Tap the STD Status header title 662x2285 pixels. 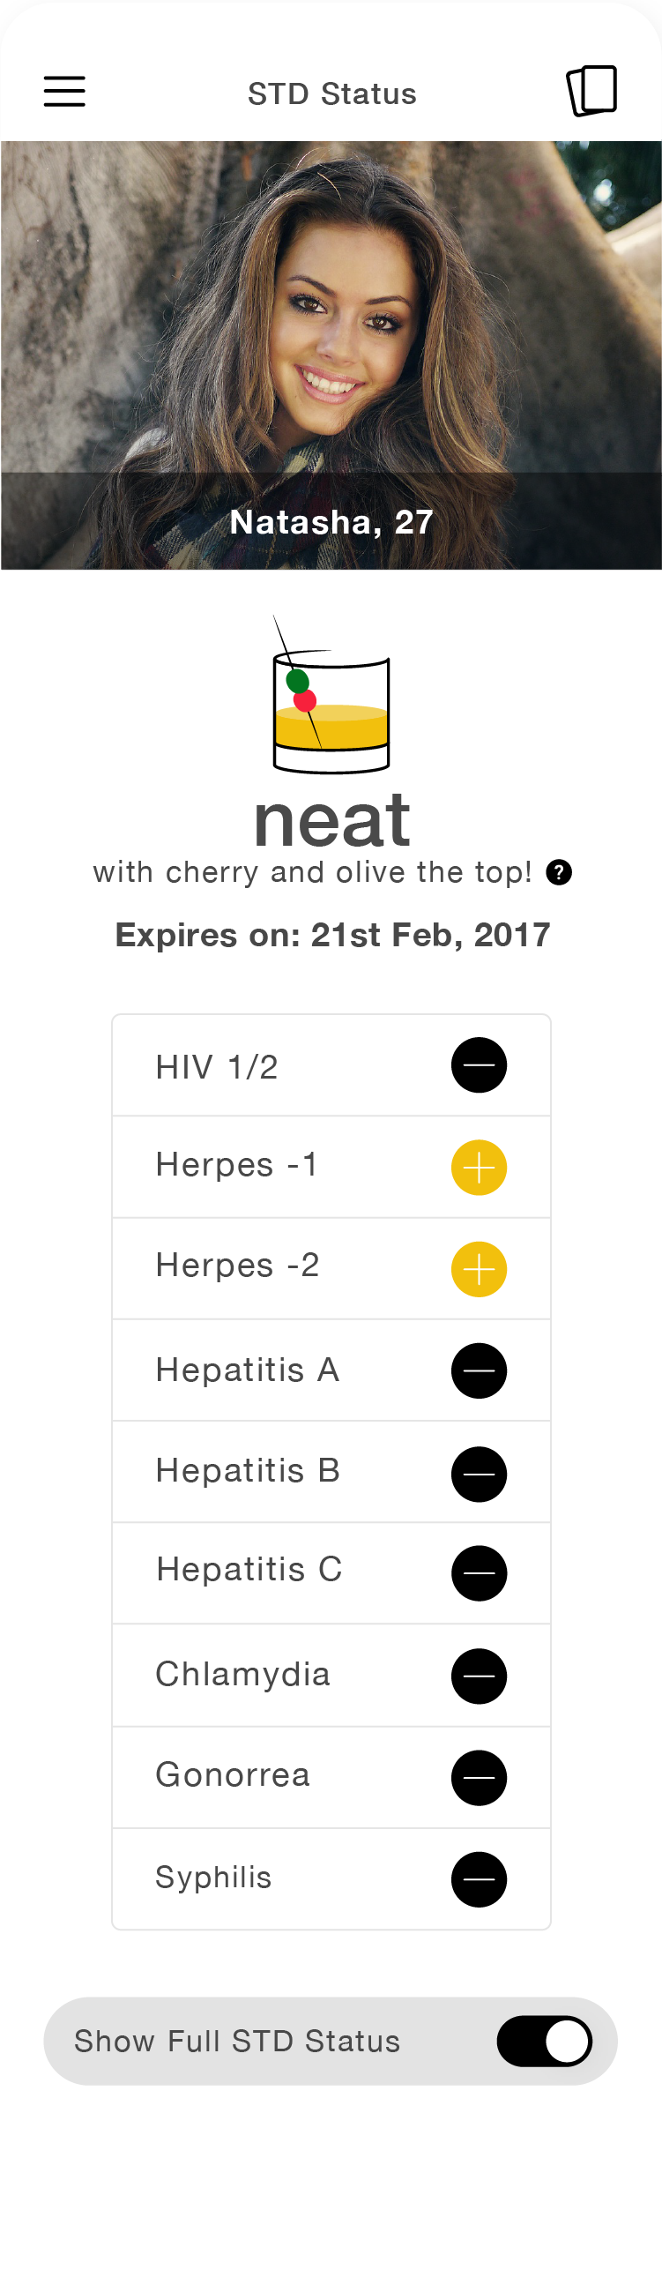click(332, 93)
